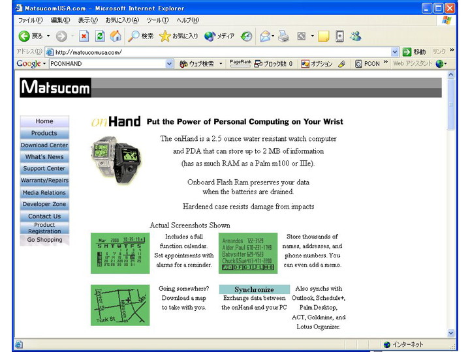The width and height of the screenshot is (470, 352).
Task: Expand the Edit button dropdown arrow
Action: [x=312, y=37]
